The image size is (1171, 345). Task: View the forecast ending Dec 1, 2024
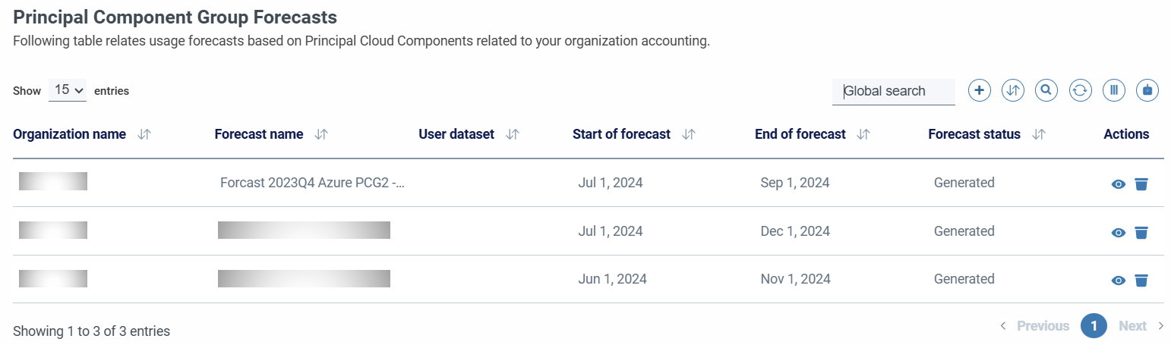point(1118,233)
